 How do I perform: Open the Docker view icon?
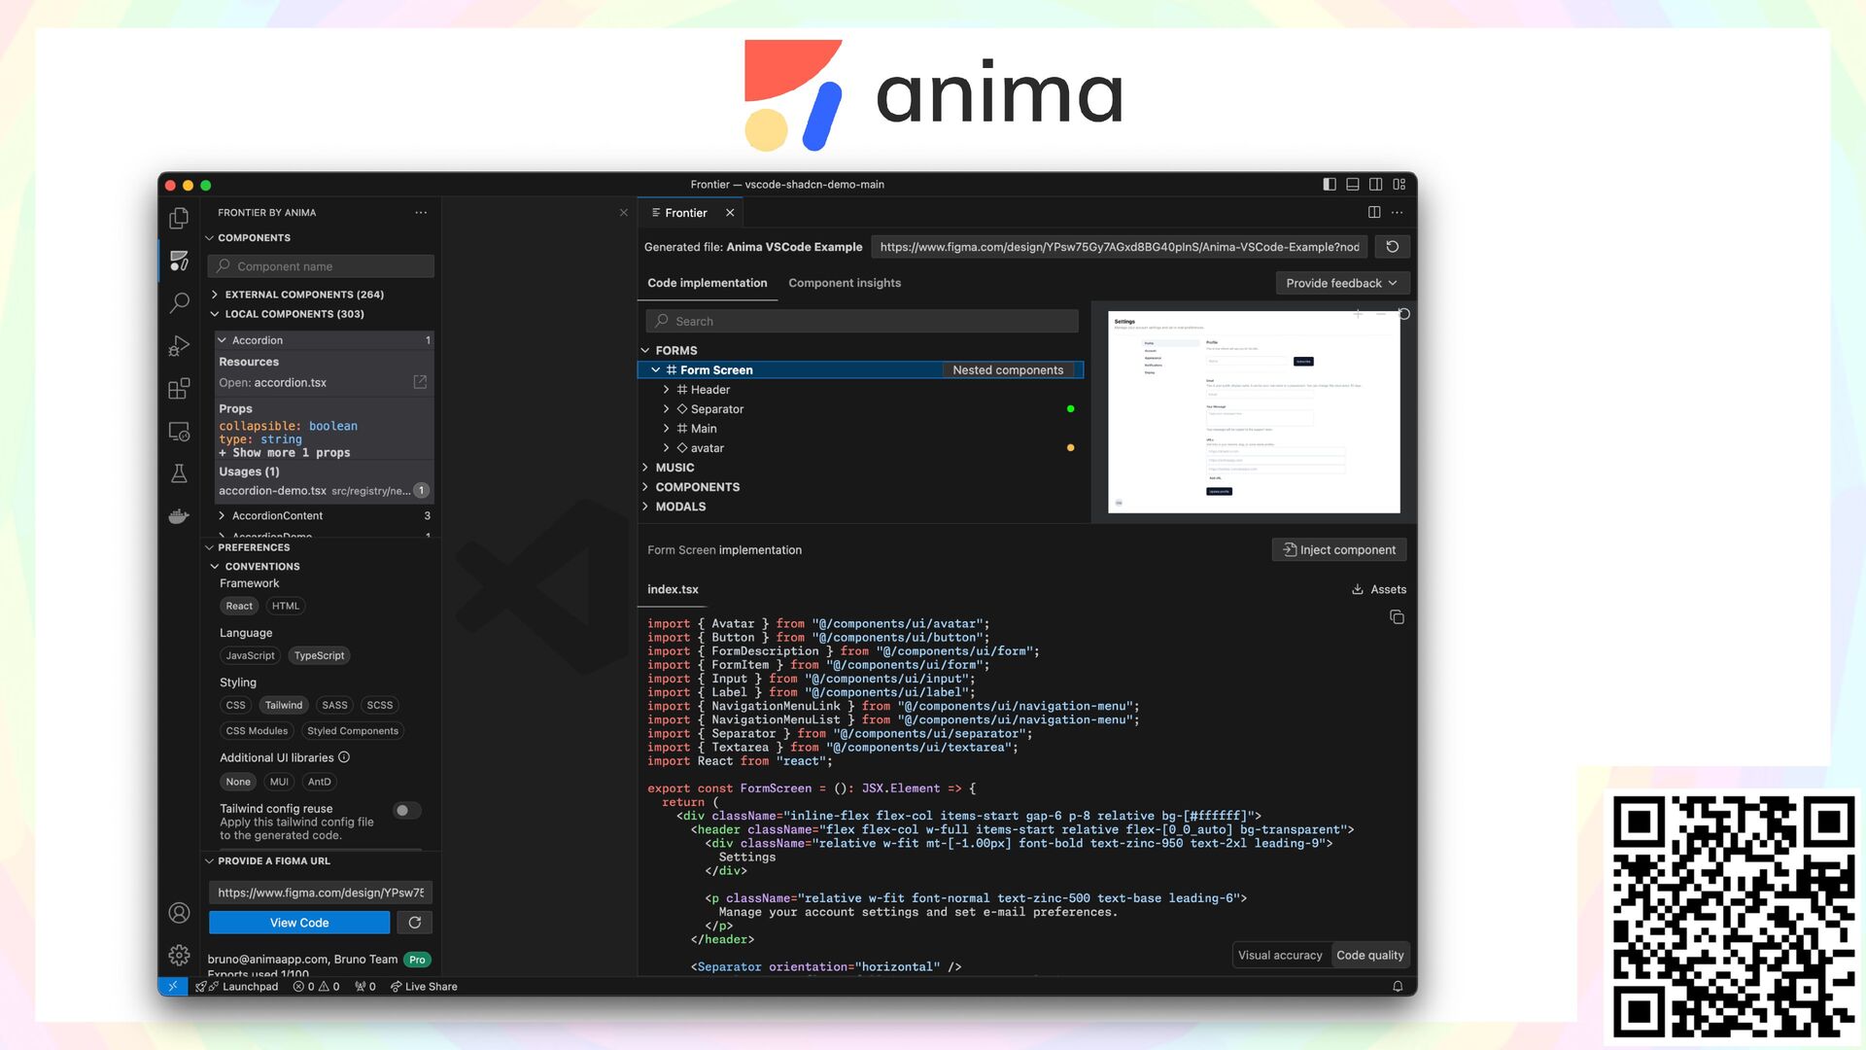179,516
